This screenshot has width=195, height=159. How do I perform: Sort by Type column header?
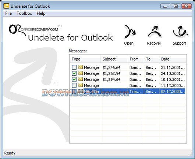point(85,59)
